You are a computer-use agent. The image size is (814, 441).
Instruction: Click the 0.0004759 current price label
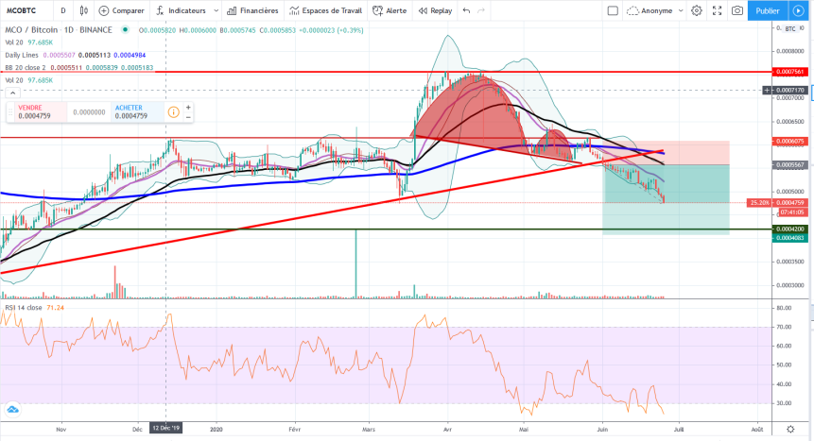click(789, 203)
